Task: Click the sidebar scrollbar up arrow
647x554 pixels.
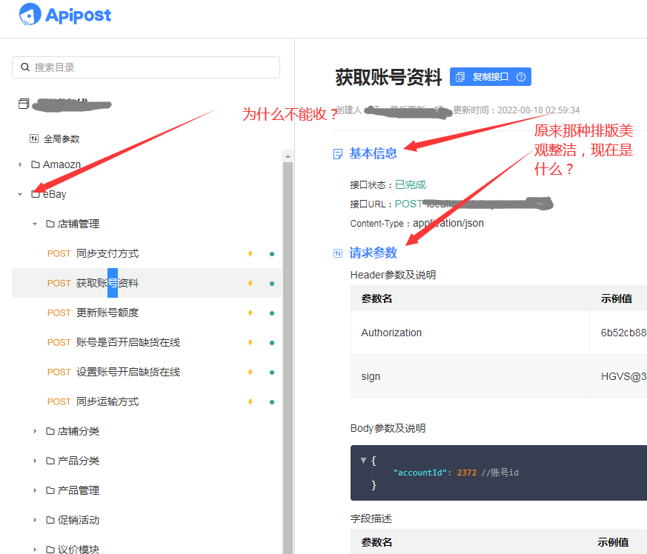Action: [x=288, y=156]
